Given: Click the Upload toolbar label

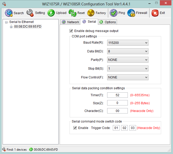Looking at the screenshot, I should pos(61,13).
